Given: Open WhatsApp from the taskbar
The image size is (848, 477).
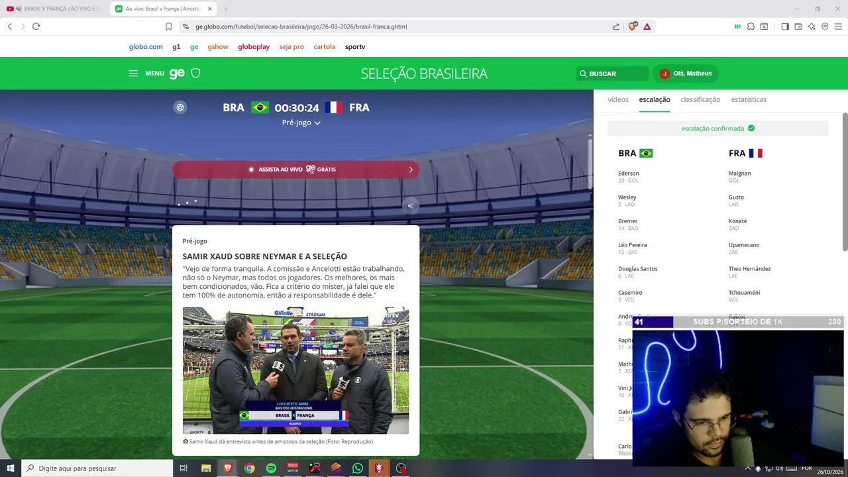Looking at the screenshot, I should point(358,468).
